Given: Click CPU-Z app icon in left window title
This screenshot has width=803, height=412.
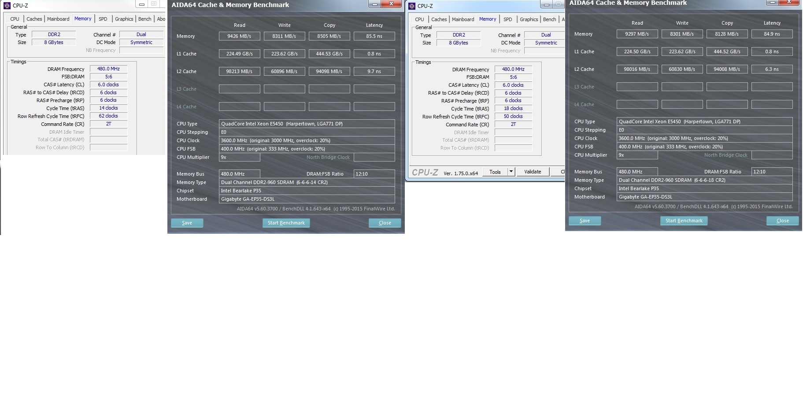Looking at the screenshot, I should pyautogui.click(x=7, y=6).
